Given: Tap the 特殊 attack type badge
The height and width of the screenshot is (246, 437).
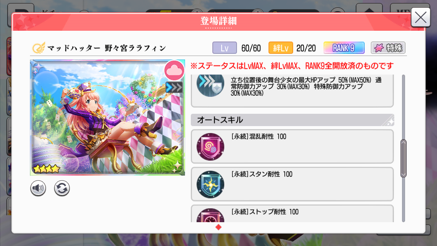Looking at the screenshot, I should [388, 48].
